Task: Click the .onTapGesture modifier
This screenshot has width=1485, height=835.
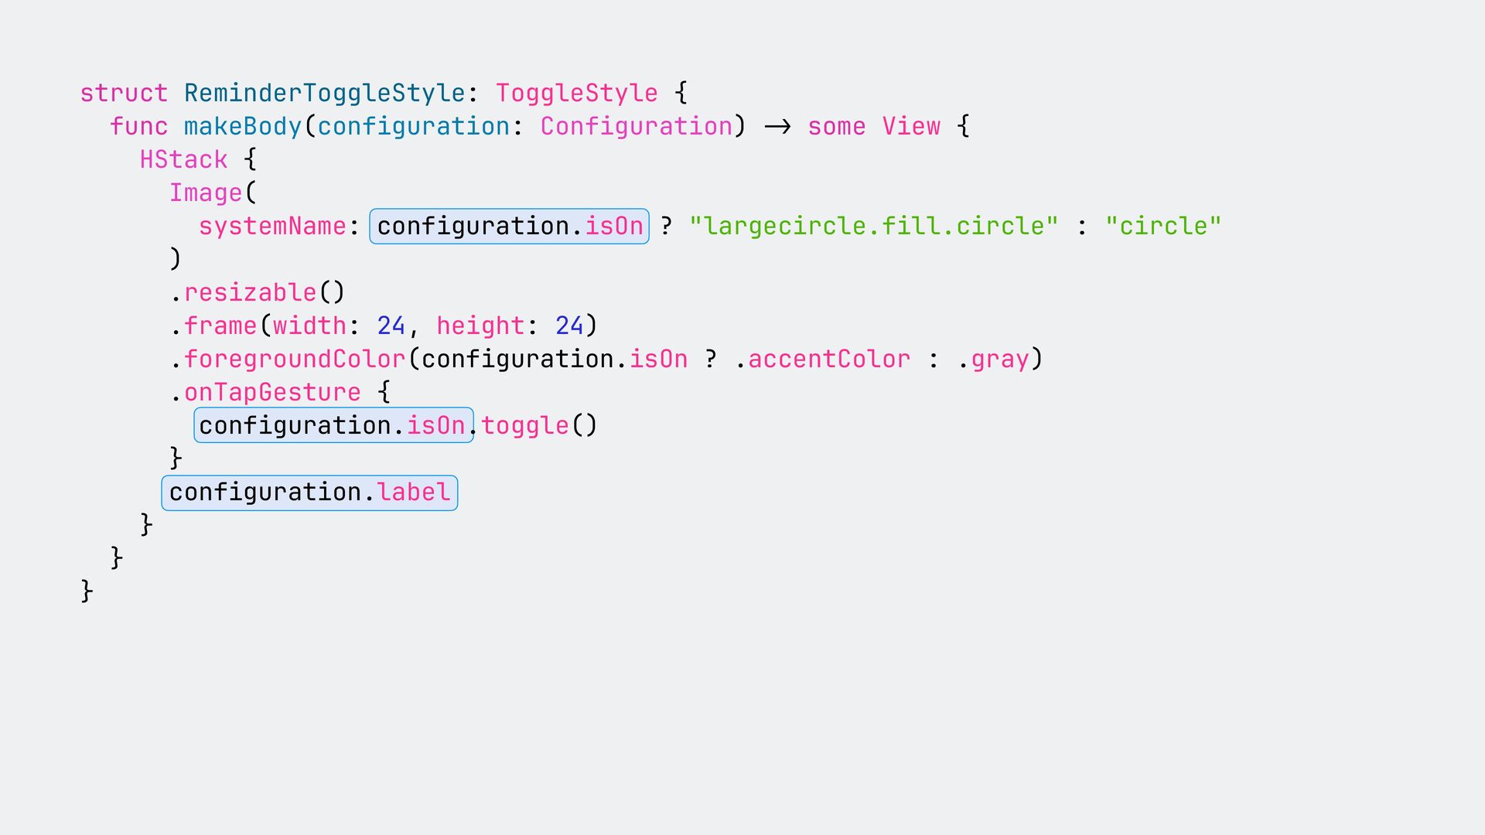Action: click(x=265, y=392)
